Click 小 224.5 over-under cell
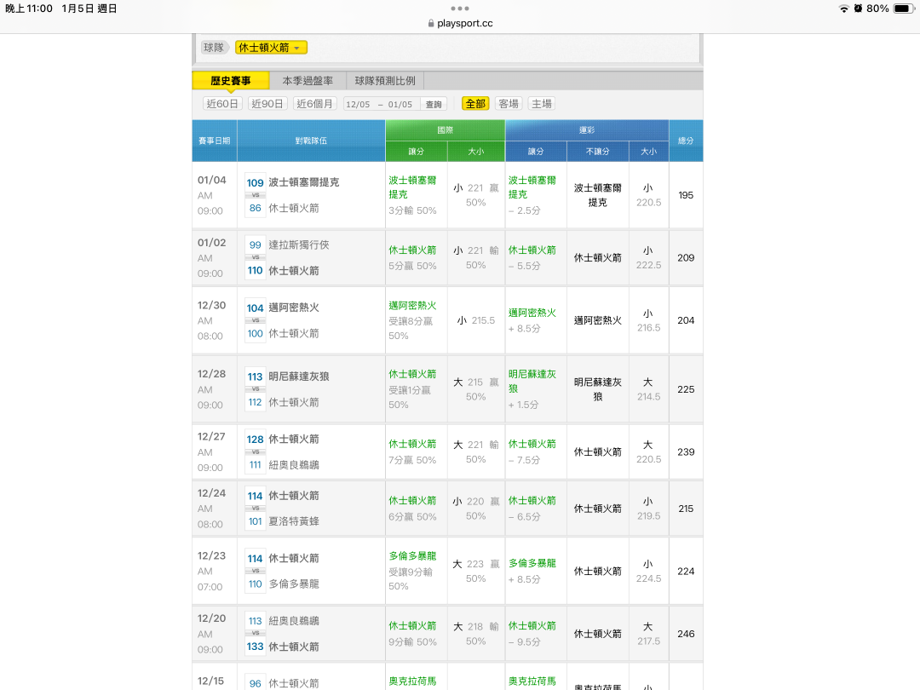This screenshot has height=690, width=920. tap(648, 571)
